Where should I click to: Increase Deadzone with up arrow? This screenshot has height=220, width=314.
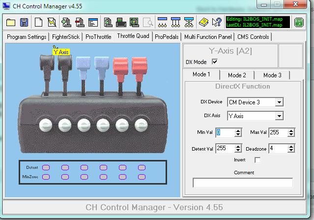[x=291, y=147]
